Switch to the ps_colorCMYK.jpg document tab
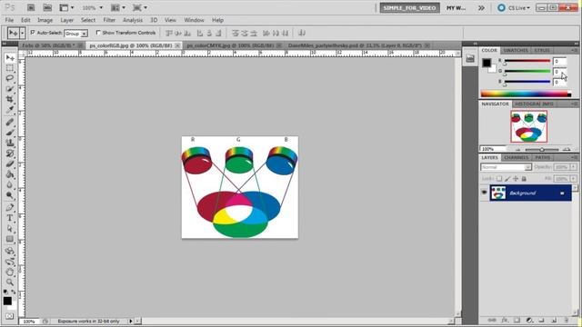The image size is (582, 327). coord(230,45)
